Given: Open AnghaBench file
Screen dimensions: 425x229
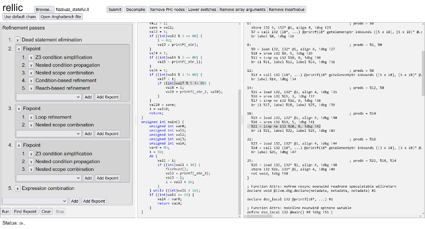Looking at the screenshot, I should [x=61, y=17].
